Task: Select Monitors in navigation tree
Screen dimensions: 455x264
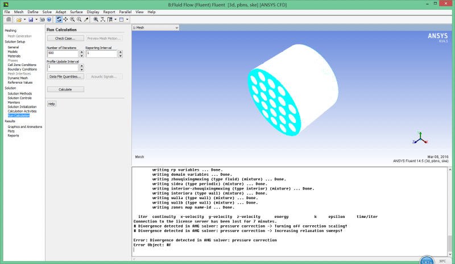Action: 14,102
